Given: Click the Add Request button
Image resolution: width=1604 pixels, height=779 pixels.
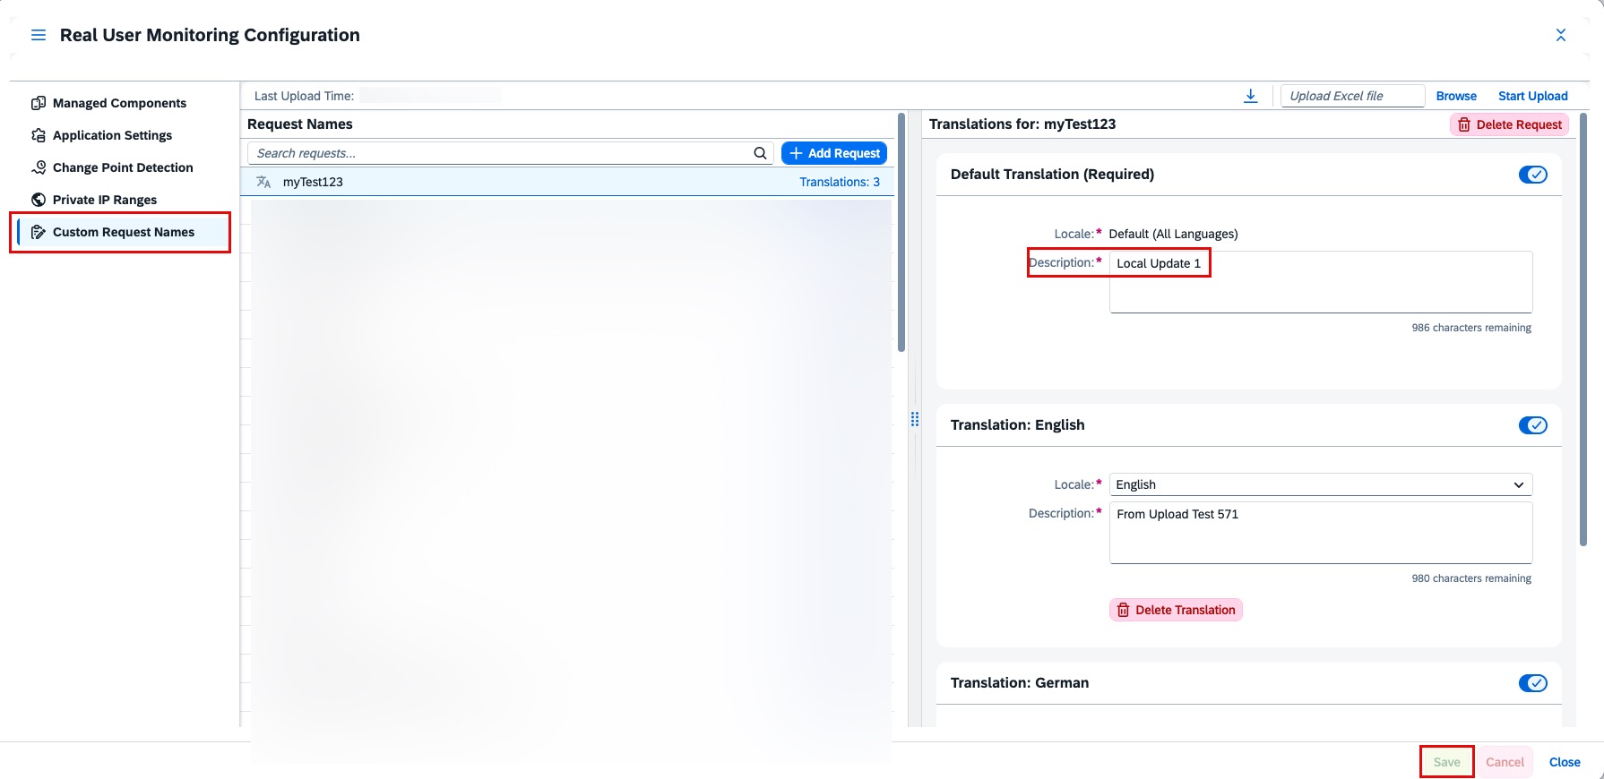Looking at the screenshot, I should [834, 153].
